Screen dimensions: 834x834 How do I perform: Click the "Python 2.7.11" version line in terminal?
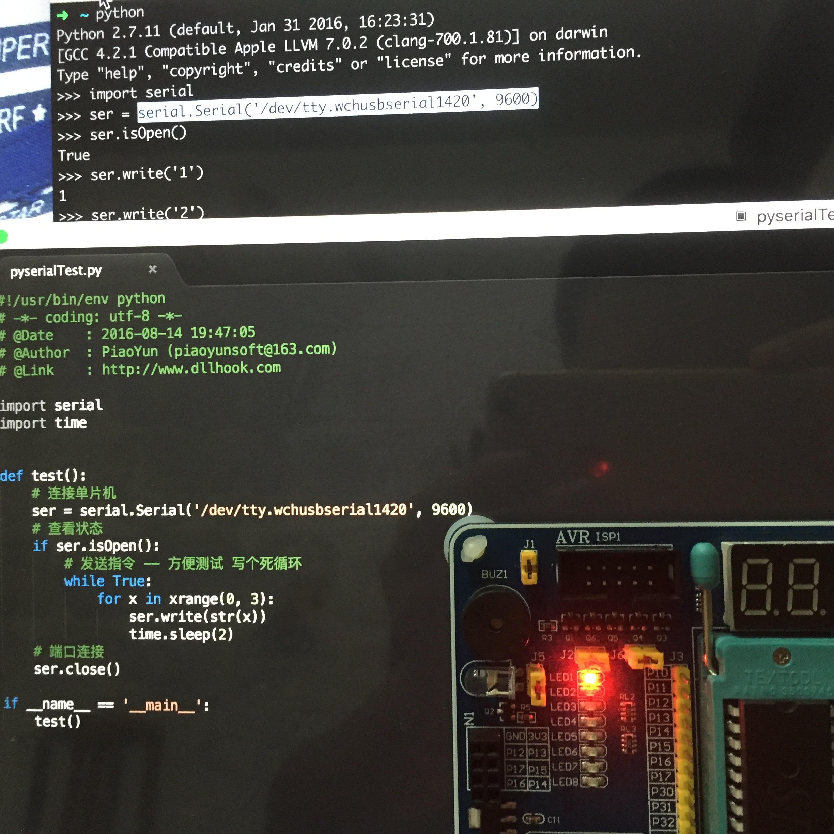click(x=246, y=27)
